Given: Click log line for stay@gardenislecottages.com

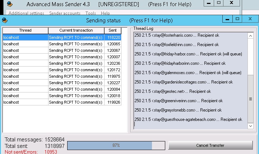Looking at the screenshot, I should coord(184,82).
